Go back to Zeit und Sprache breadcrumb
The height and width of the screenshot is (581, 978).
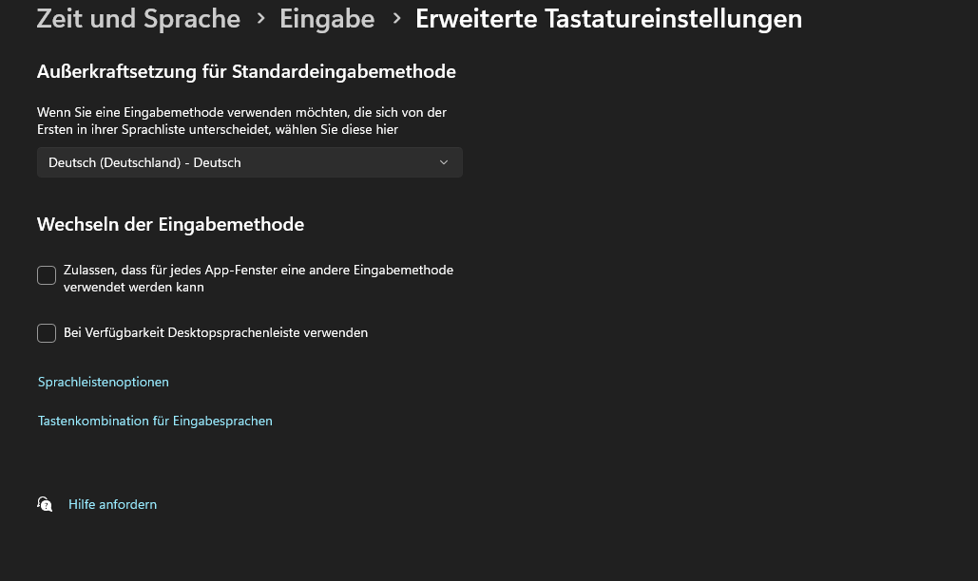tap(139, 19)
